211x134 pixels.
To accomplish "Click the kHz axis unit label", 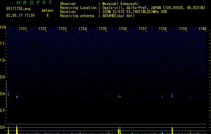I will click(3, 27).
